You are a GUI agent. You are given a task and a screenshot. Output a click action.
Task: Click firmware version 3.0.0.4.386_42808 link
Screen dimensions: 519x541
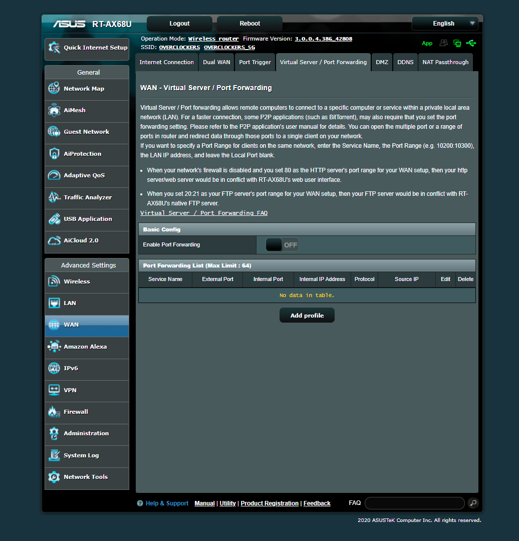tap(323, 39)
